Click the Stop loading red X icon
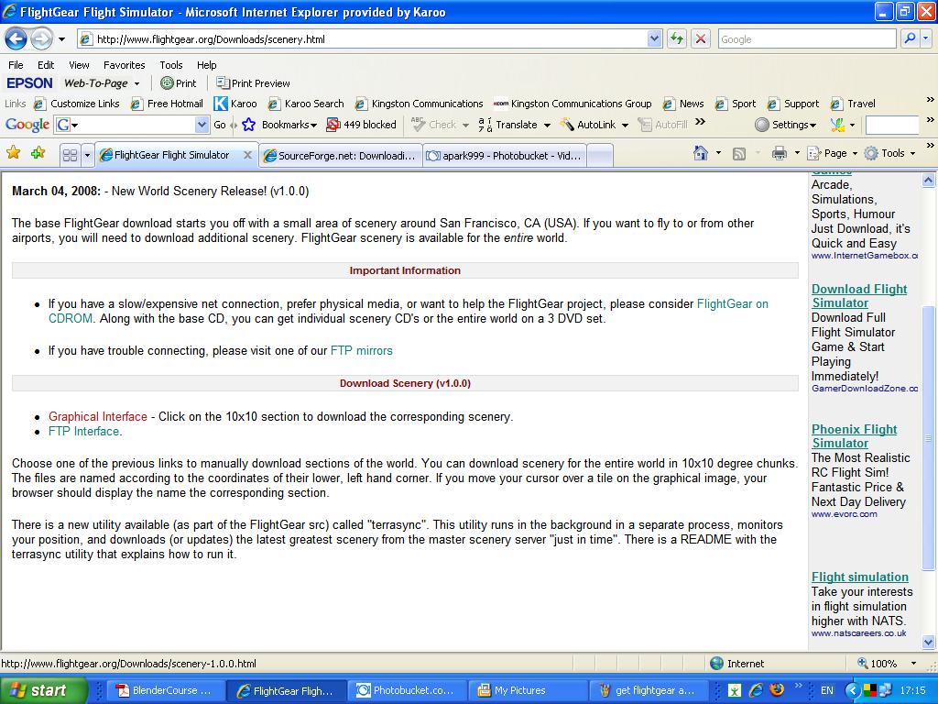The image size is (938, 704). 700,38
